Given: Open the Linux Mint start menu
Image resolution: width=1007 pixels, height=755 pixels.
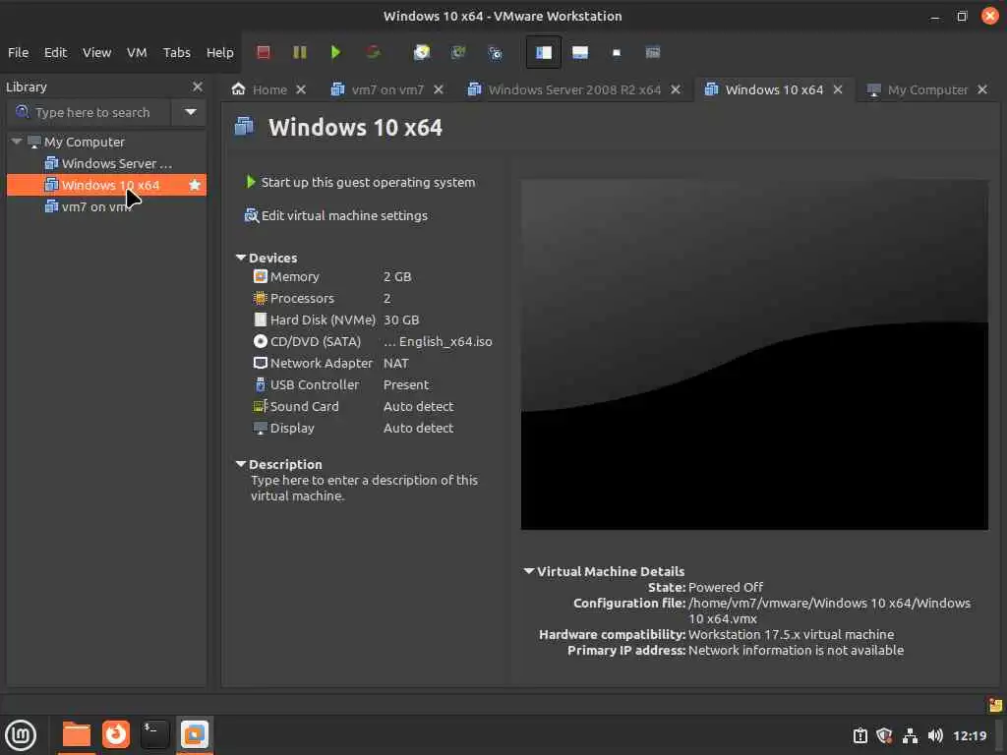Looking at the screenshot, I should click(x=21, y=735).
